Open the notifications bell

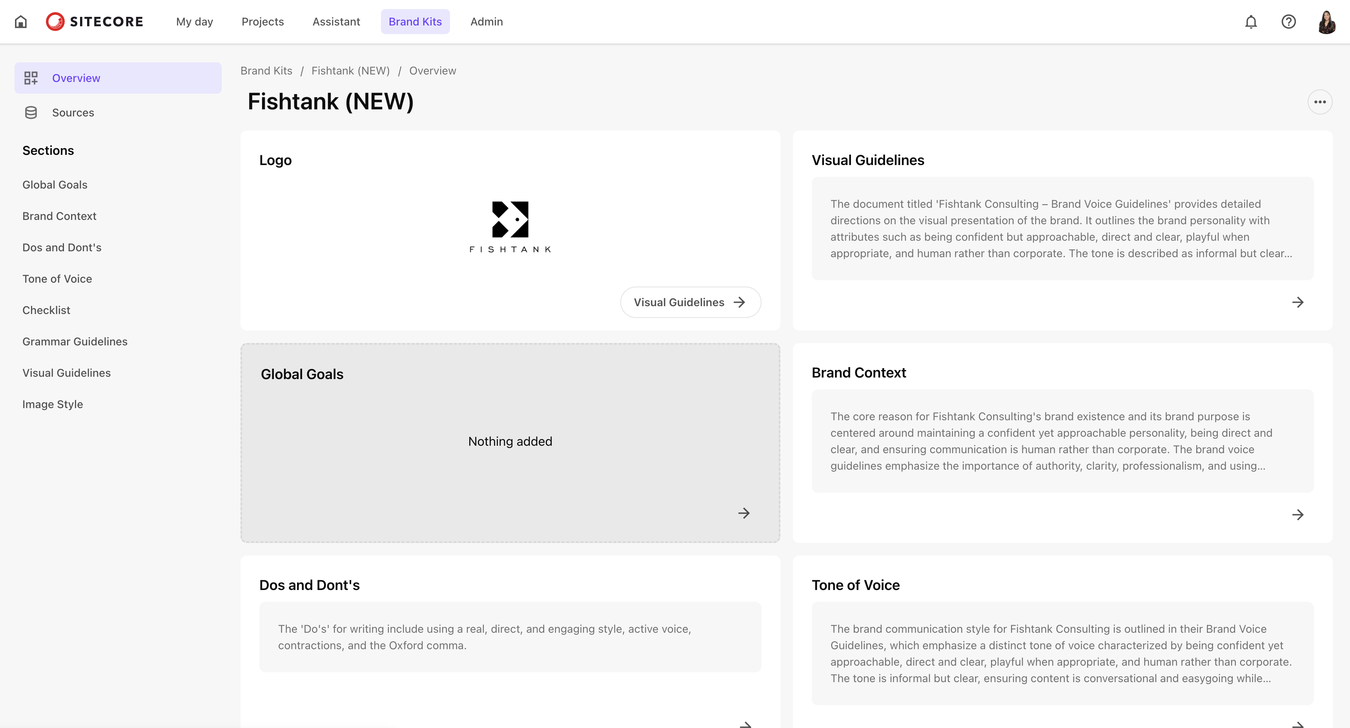pyautogui.click(x=1251, y=22)
